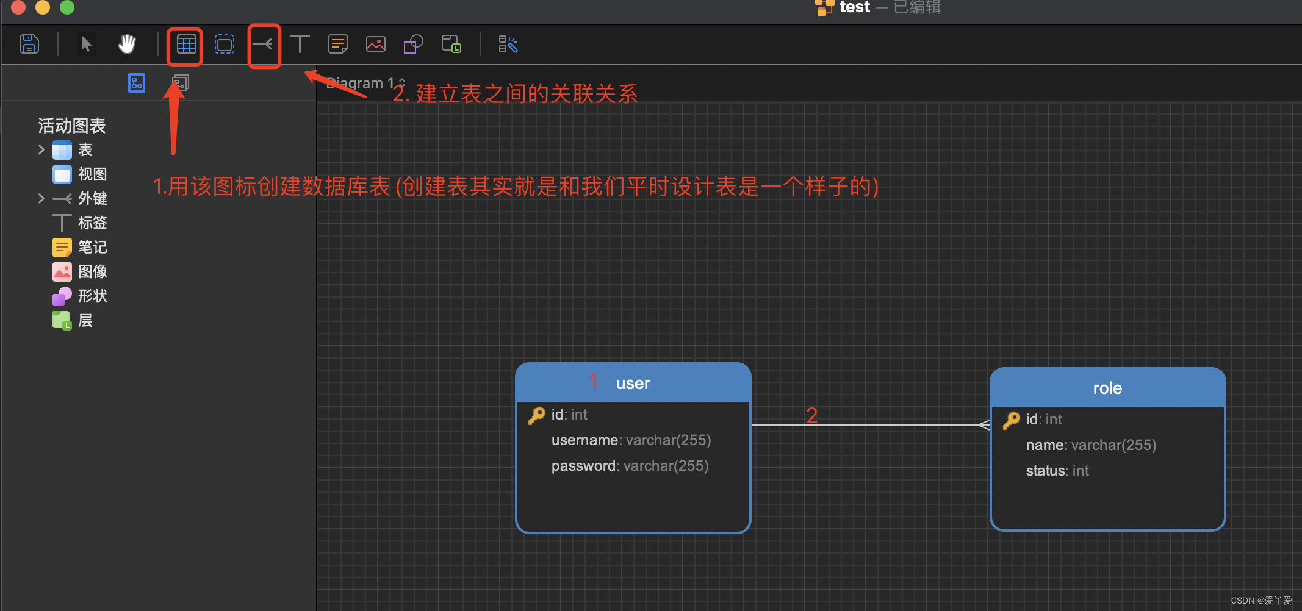This screenshot has height=611, width=1302.
Task: Click the status: int field
Action: click(x=1057, y=471)
